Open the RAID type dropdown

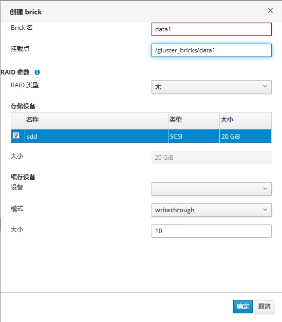(211, 86)
